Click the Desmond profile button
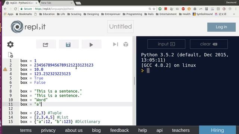Viewport: 239px width, 134px height. (231, 2)
